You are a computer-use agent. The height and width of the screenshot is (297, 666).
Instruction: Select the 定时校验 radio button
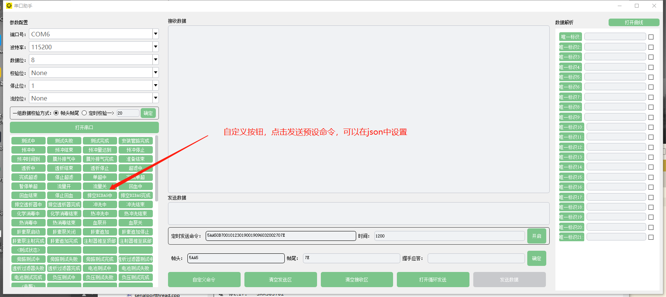pos(84,113)
